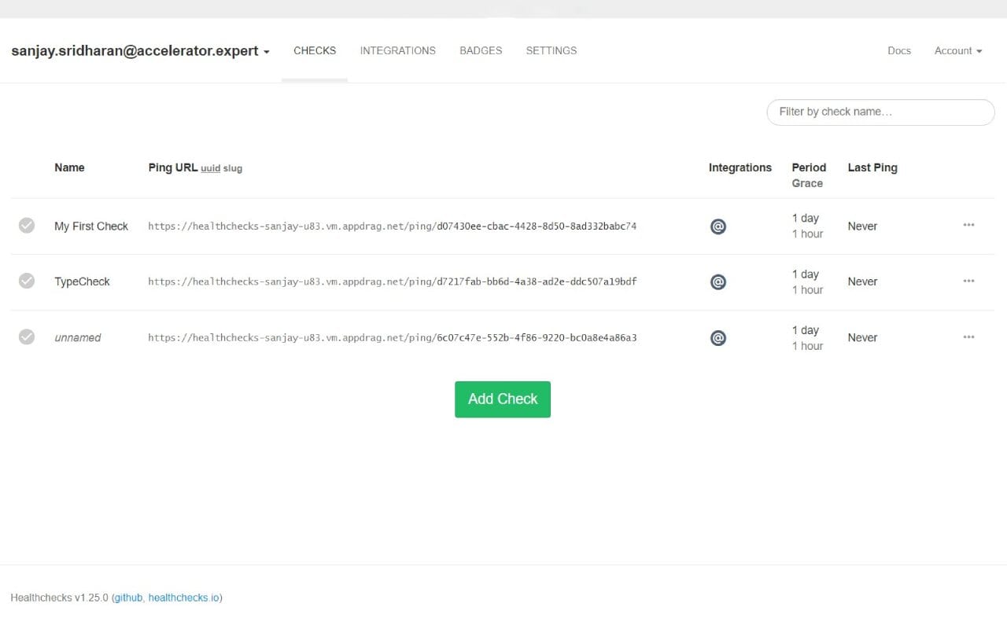Open the healthchecks.io link in footer
1007x629 pixels.
[185, 598]
